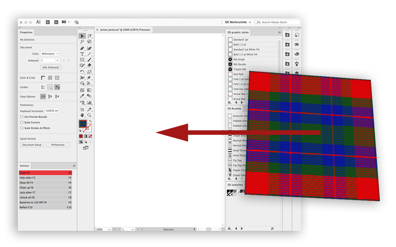This screenshot has width=396, height=247.
Task: Activate the Eyedropper tool
Action: pos(82,96)
